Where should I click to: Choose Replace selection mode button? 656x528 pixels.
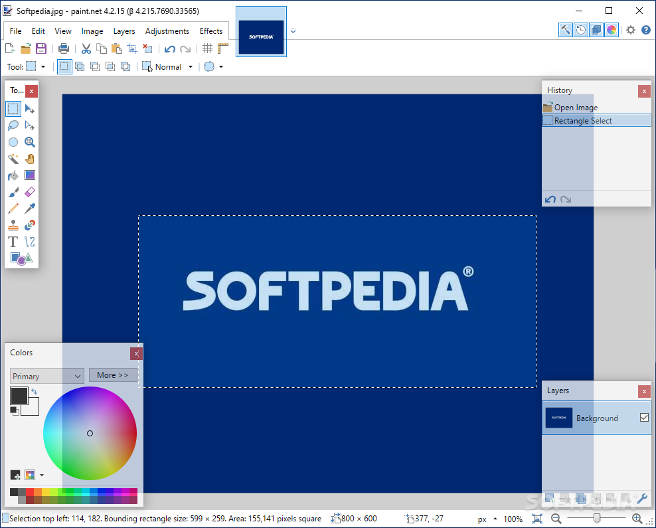click(64, 66)
